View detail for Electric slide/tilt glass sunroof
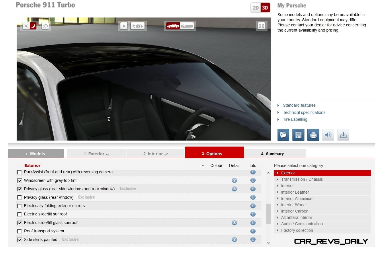The height and width of the screenshot is (253, 381). click(x=234, y=223)
